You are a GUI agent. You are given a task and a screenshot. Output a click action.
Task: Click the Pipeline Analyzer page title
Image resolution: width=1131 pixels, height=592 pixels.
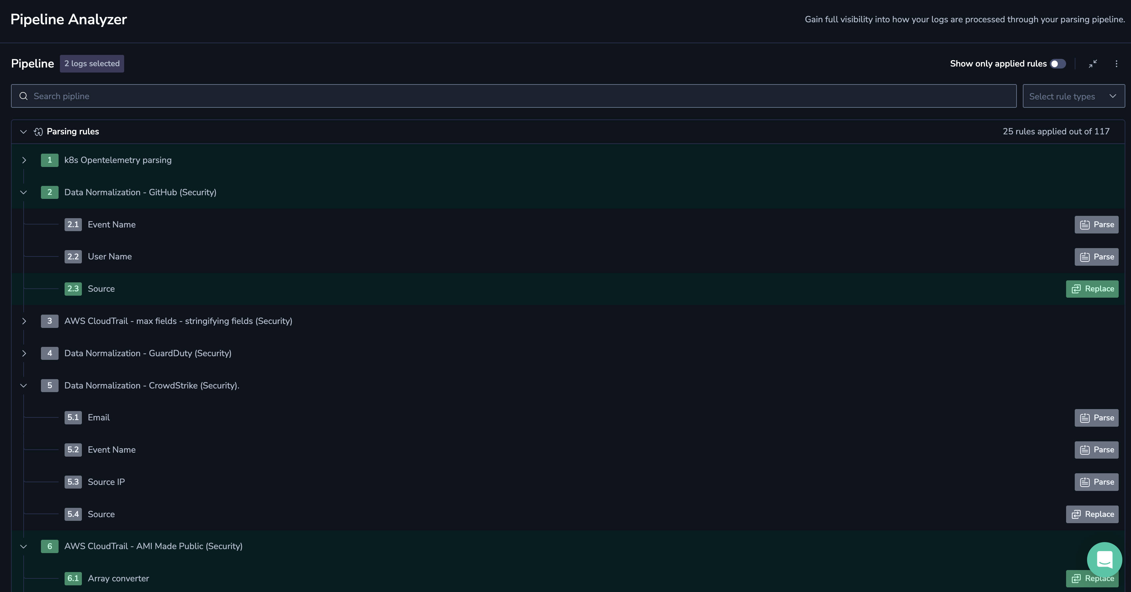69,19
